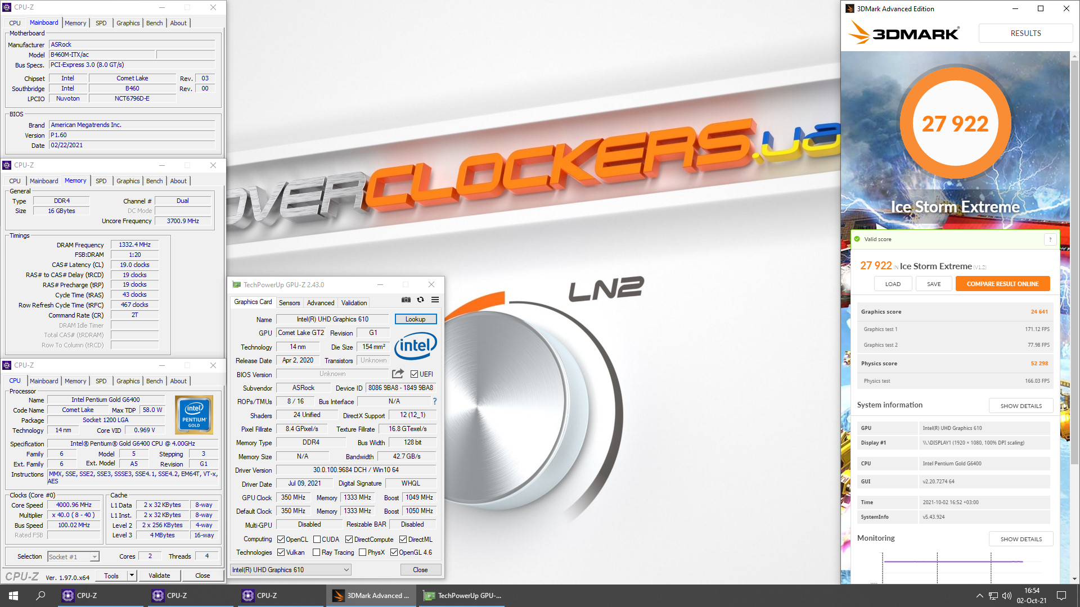1080x607 pixels.
Task: Toggle DirectCompute checkbox
Action: [x=349, y=540]
